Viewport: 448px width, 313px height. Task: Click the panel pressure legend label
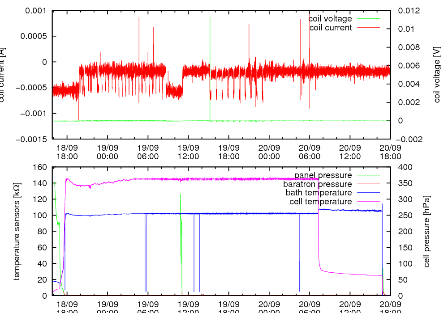(x=323, y=175)
